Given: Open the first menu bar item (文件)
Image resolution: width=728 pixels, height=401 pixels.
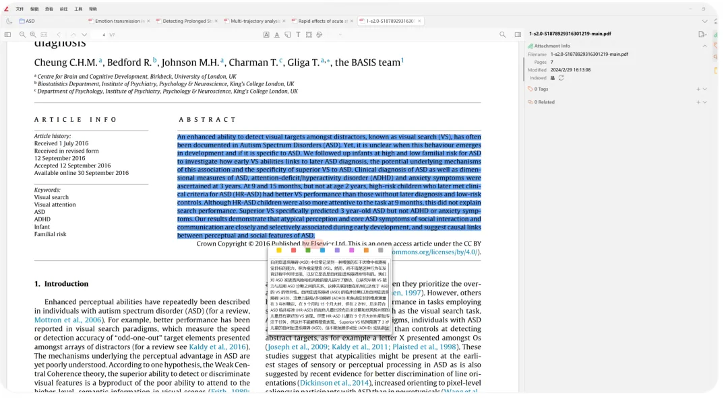Looking at the screenshot, I should pyautogui.click(x=20, y=9).
